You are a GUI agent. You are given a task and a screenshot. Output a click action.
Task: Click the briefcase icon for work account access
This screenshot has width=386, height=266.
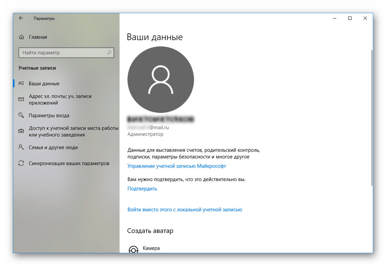point(21,131)
